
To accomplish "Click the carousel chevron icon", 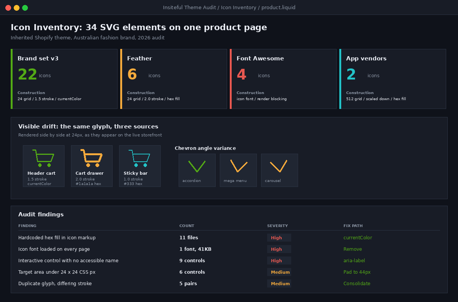I will 279,166.
